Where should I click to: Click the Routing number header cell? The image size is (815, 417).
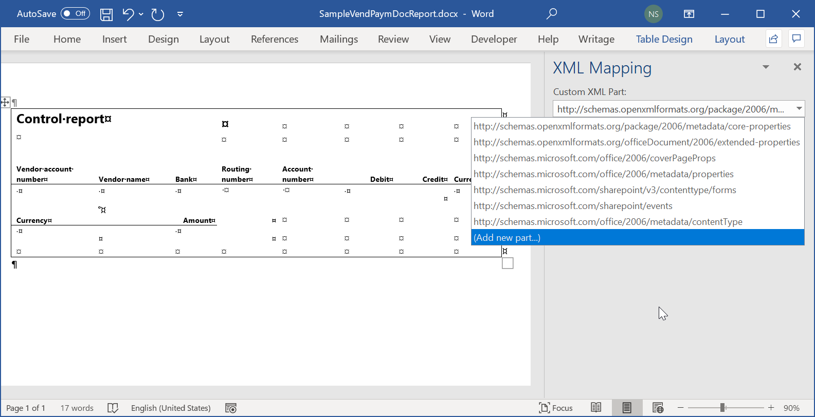click(237, 174)
